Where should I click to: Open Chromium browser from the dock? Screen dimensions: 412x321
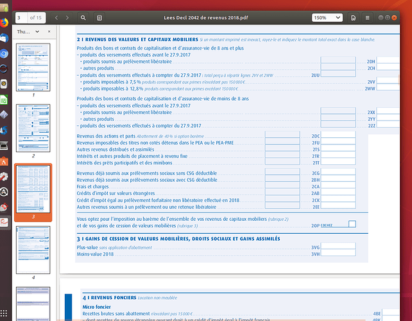[x=4, y=54]
